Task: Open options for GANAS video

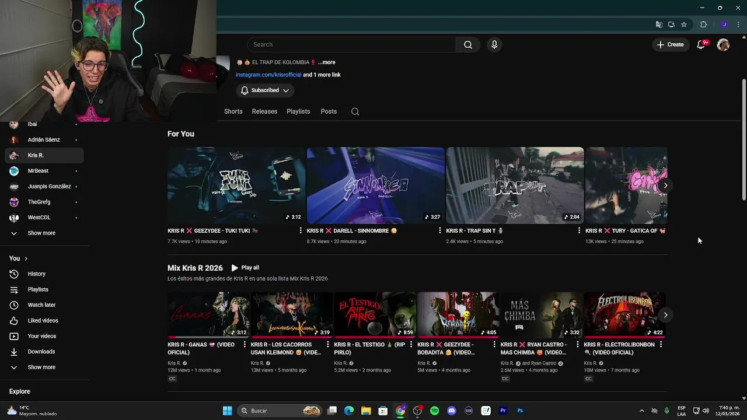Action: pos(245,345)
